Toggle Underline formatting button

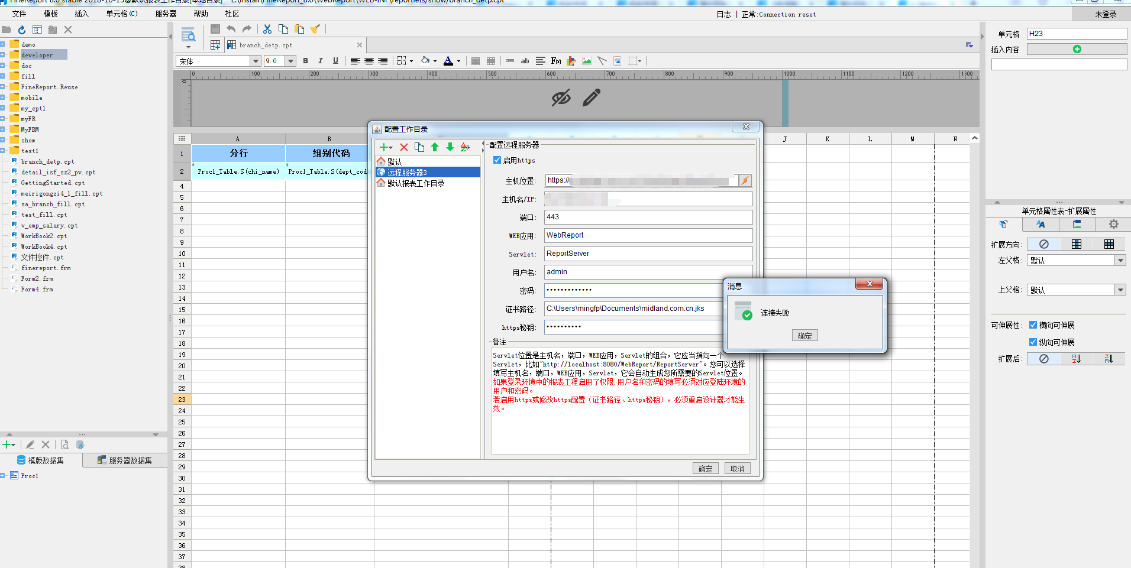(x=335, y=61)
